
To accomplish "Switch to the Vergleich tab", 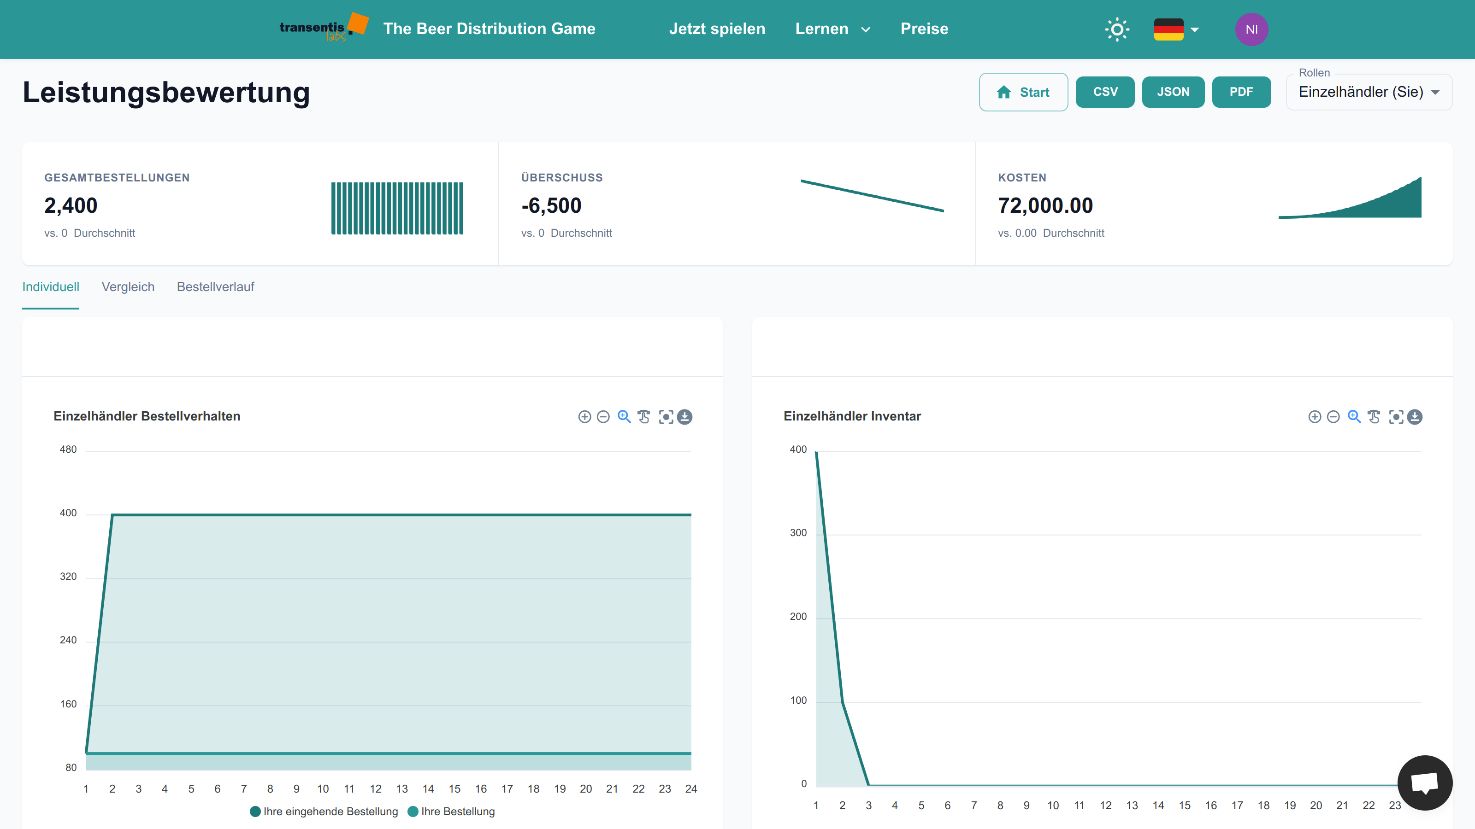I will (x=128, y=286).
